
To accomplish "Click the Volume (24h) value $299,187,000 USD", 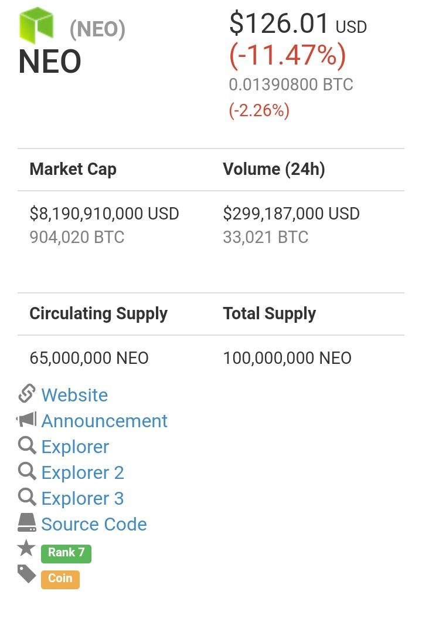I will pos(291,214).
